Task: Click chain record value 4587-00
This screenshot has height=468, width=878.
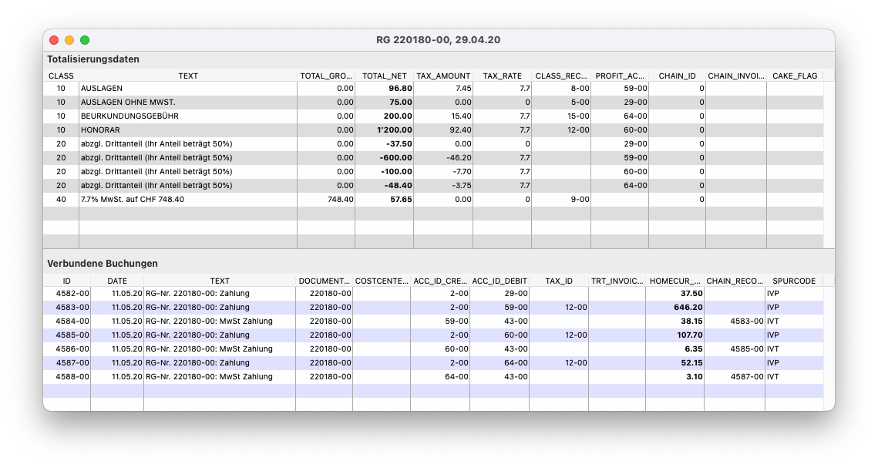Action: 747,377
